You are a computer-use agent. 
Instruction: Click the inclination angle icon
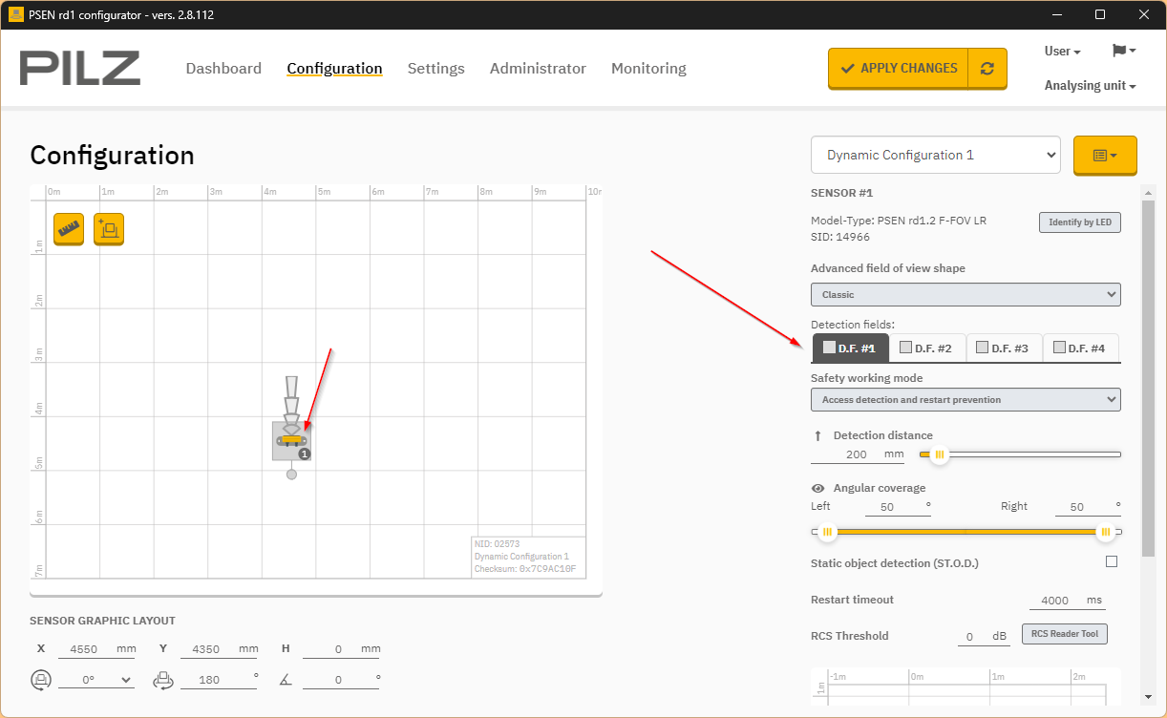(286, 679)
